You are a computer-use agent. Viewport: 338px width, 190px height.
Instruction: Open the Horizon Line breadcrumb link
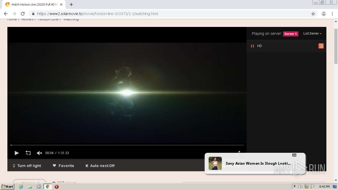pyautogui.click(x=48, y=19)
